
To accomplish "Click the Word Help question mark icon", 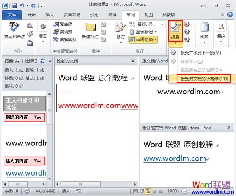I will pyautogui.click(x=230, y=15).
